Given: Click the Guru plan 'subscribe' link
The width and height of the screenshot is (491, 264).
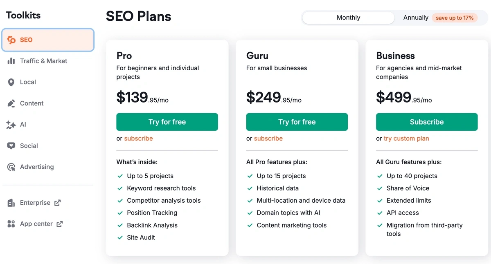Looking at the screenshot, I should 268,139.
